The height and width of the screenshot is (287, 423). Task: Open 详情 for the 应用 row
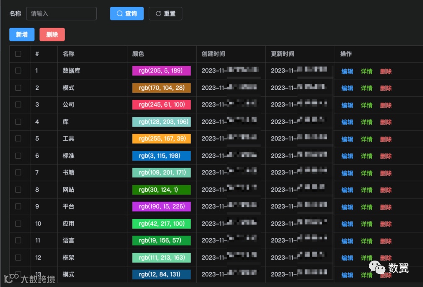click(x=366, y=224)
